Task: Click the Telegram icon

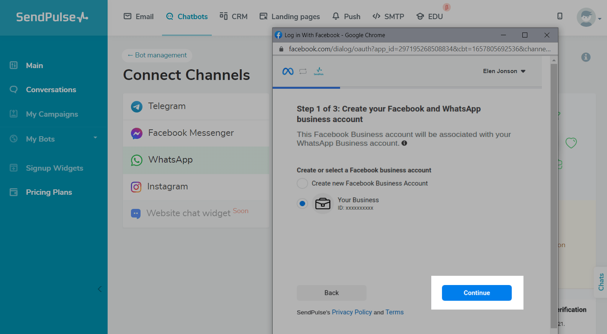Action: (x=137, y=106)
